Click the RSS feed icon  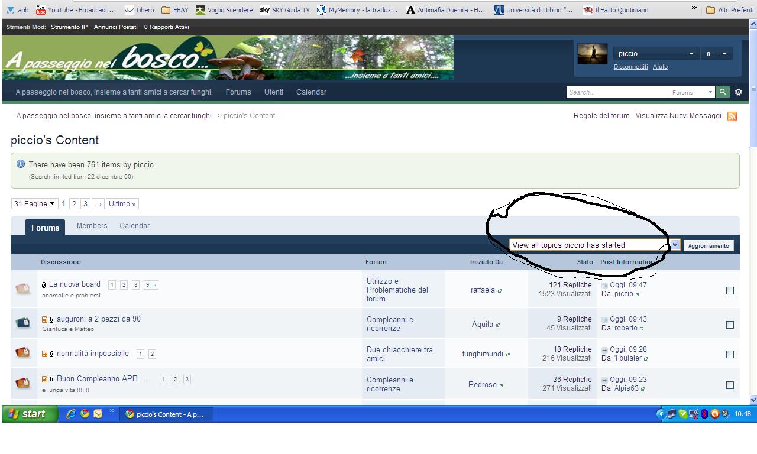pos(732,116)
